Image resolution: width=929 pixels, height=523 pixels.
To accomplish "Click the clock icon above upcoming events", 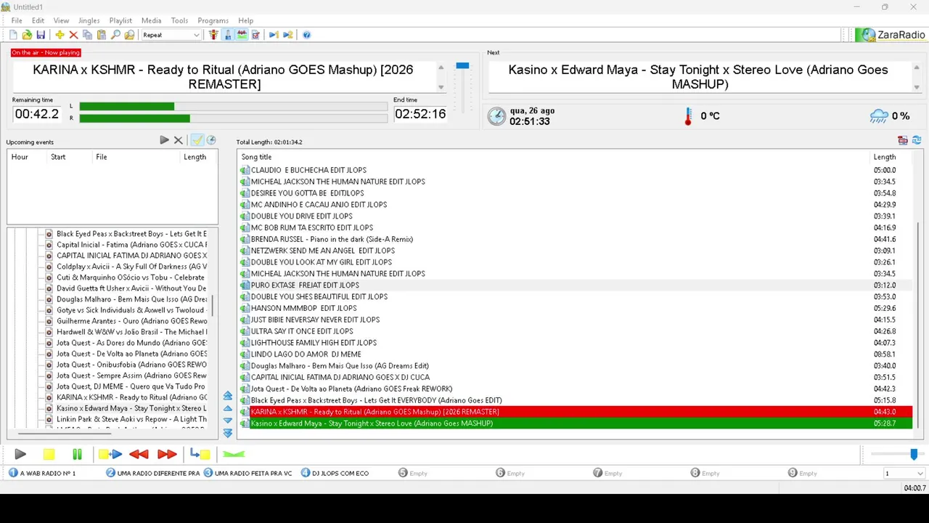I will 211,140.
